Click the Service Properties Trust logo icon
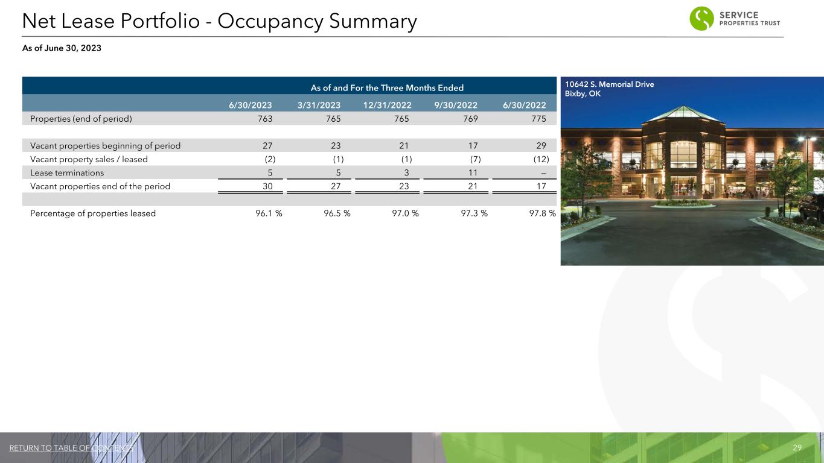The image size is (824, 463). 701,19
